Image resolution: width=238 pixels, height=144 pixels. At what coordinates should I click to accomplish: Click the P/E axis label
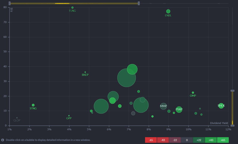pyautogui.click(x=12, y=10)
